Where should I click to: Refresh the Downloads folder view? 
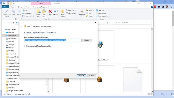click(107, 23)
